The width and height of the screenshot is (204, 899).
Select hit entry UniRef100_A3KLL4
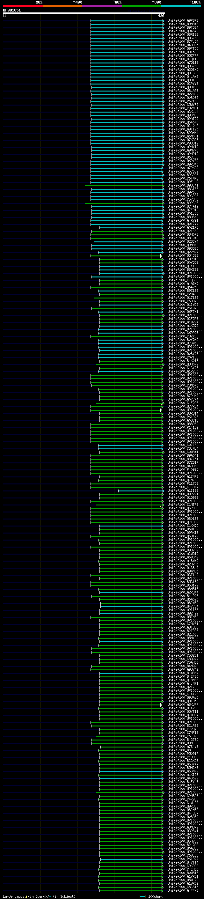click(183, 112)
